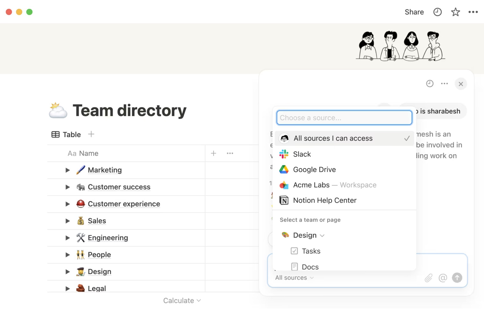Switch to the Table view tab
The image size is (484, 311).
click(x=66, y=135)
